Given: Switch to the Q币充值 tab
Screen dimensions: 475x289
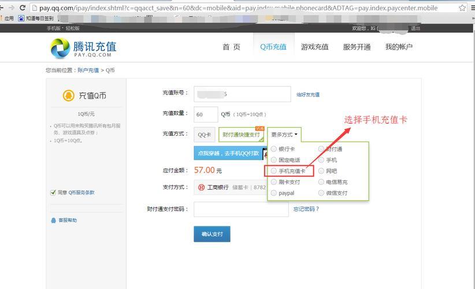Looking at the screenshot, I should [x=273, y=47].
